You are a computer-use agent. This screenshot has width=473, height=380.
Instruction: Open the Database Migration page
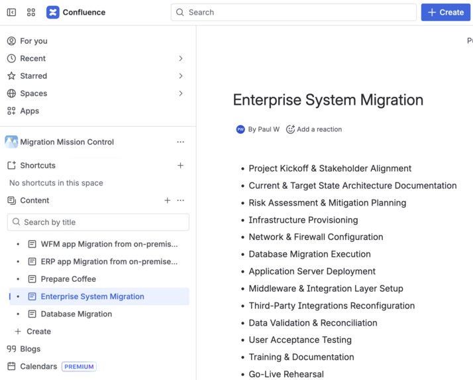(x=76, y=314)
